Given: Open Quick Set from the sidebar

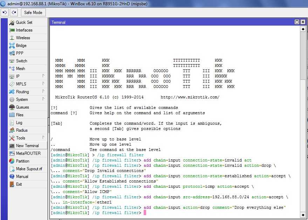Looking at the screenshot, I should click(24, 22).
